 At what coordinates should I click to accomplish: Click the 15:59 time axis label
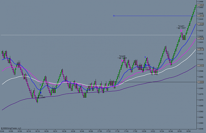pos(11,131)
